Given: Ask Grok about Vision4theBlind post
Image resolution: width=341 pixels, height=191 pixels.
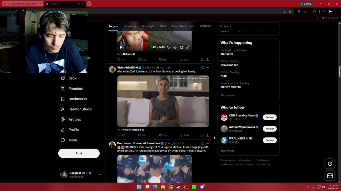Looking at the screenshot, I should pos(203,68).
